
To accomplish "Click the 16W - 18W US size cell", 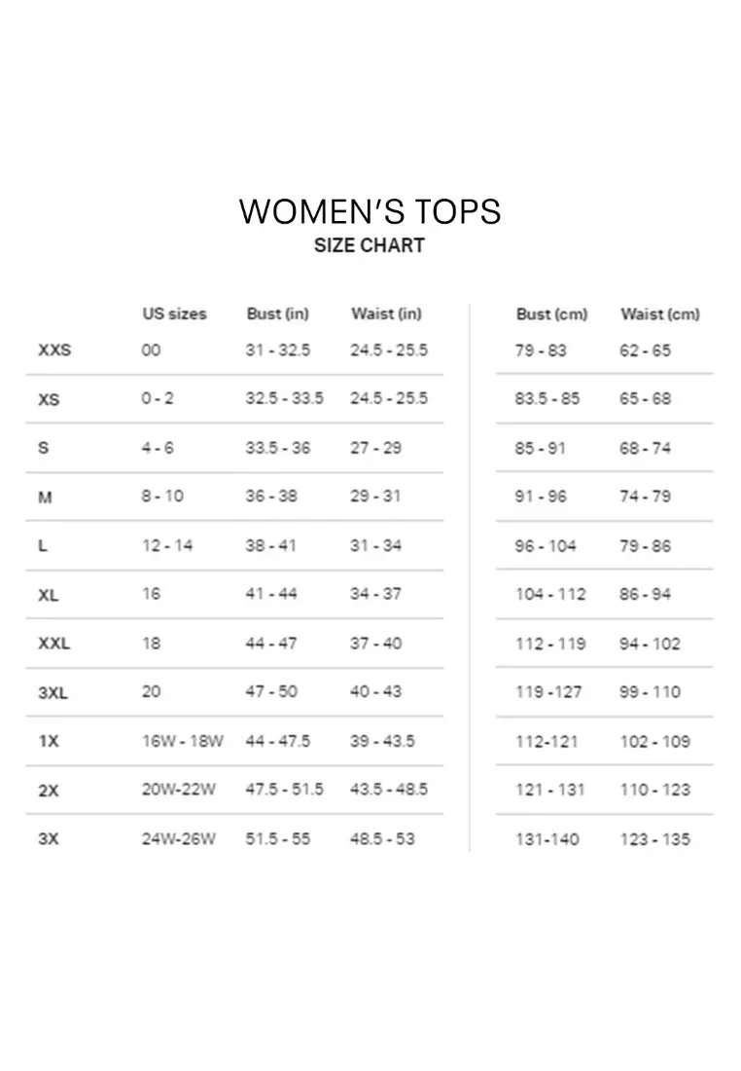I will click(x=182, y=741).
